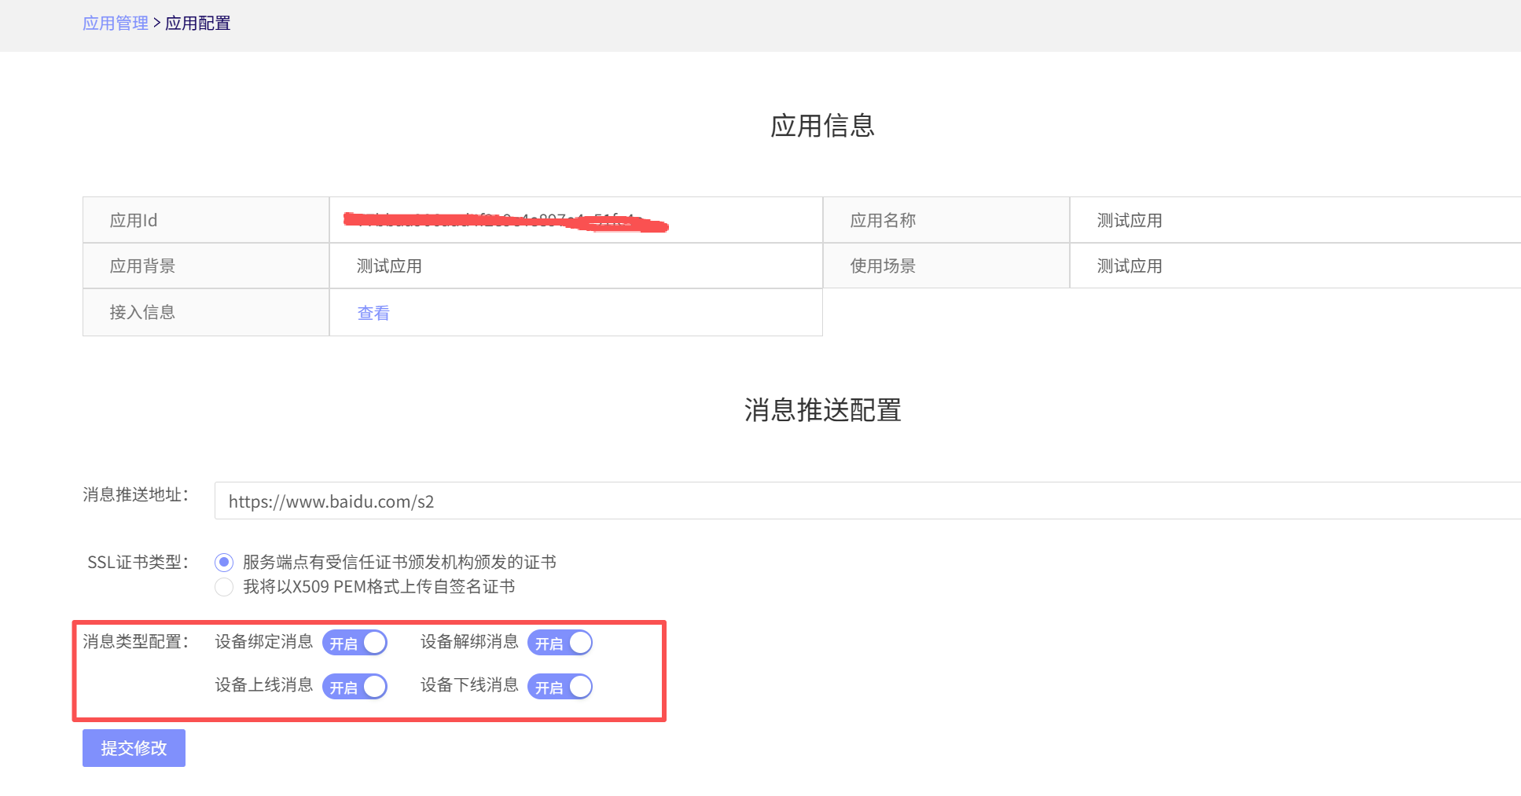This screenshot has height=796, width=1521.
Task: Open the 查看 link for 接入信息
Action: [x=373, y=313]
